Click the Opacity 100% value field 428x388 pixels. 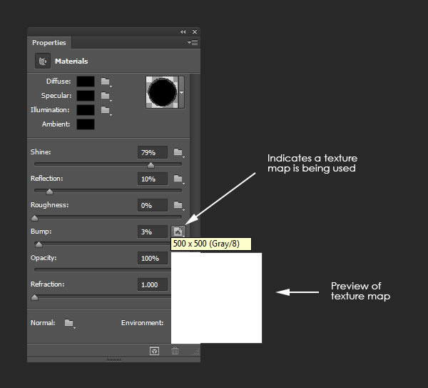[153, 258]
